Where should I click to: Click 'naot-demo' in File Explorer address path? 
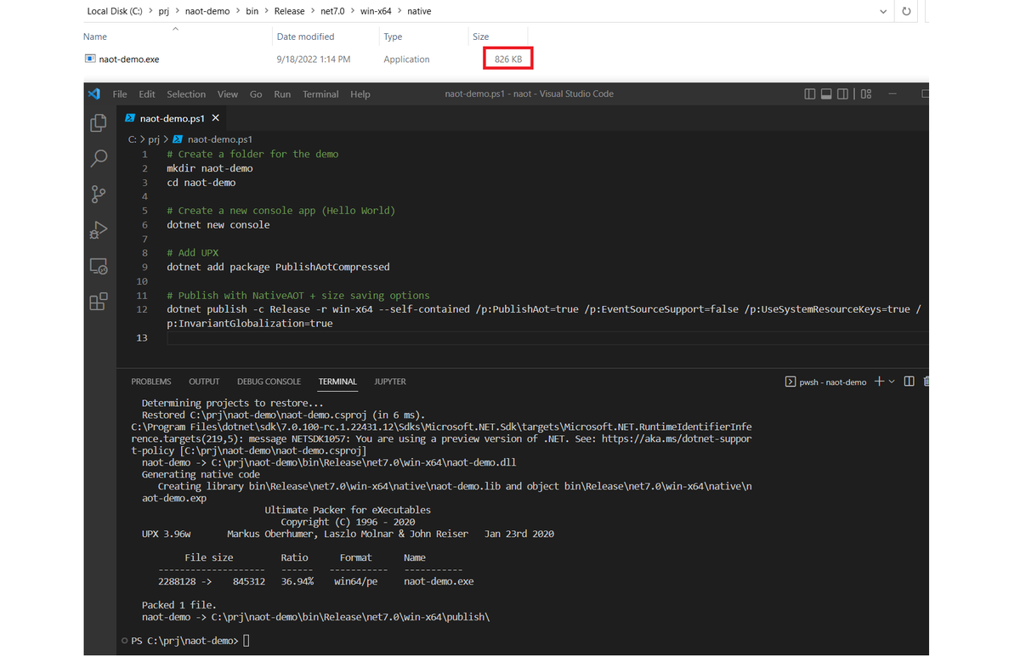point(209,12)
